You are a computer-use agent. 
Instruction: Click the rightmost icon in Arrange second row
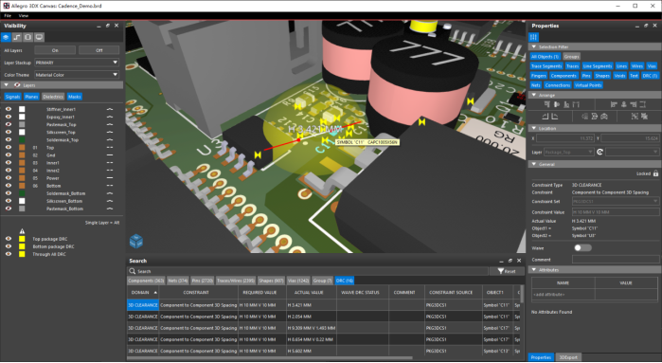[644, 117]
